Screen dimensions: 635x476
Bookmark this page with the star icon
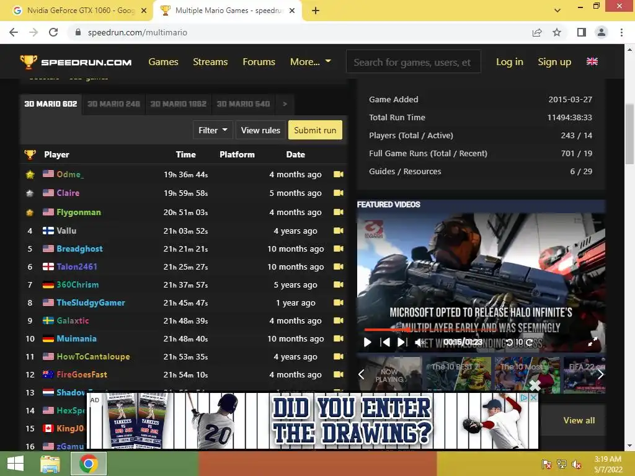(x=557, y=32)
